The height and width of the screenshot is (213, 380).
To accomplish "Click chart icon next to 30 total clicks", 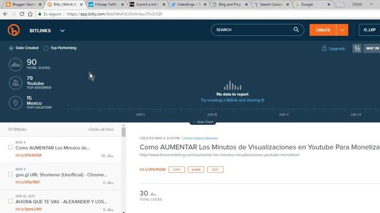I will [153, 194].
